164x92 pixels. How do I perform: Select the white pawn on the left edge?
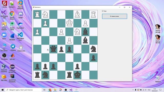pyautogui.click(x=37, y=32)
